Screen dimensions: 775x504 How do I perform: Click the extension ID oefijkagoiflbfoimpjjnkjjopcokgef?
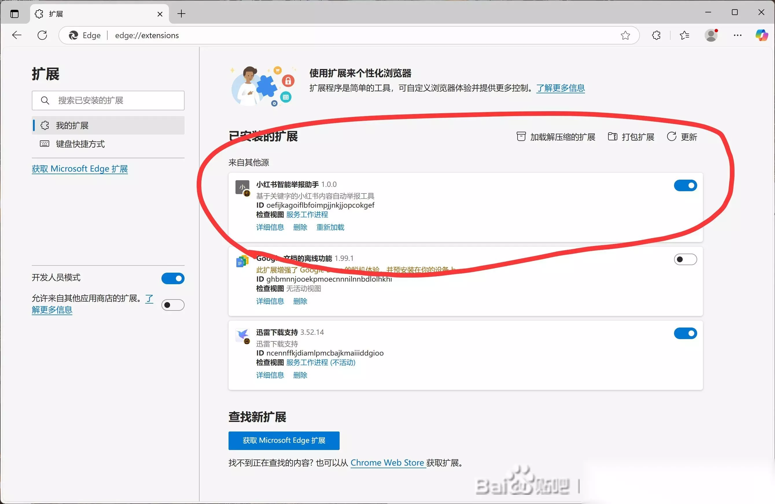click(321, 205)
